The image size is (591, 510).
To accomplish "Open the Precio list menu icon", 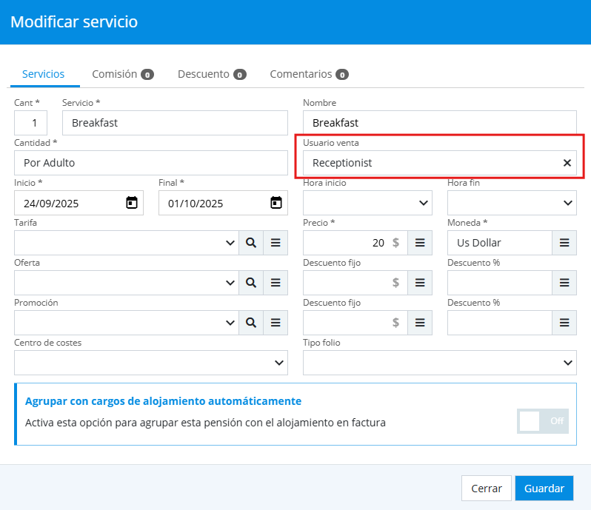I will pyautogui.click(x=419, y=243).
